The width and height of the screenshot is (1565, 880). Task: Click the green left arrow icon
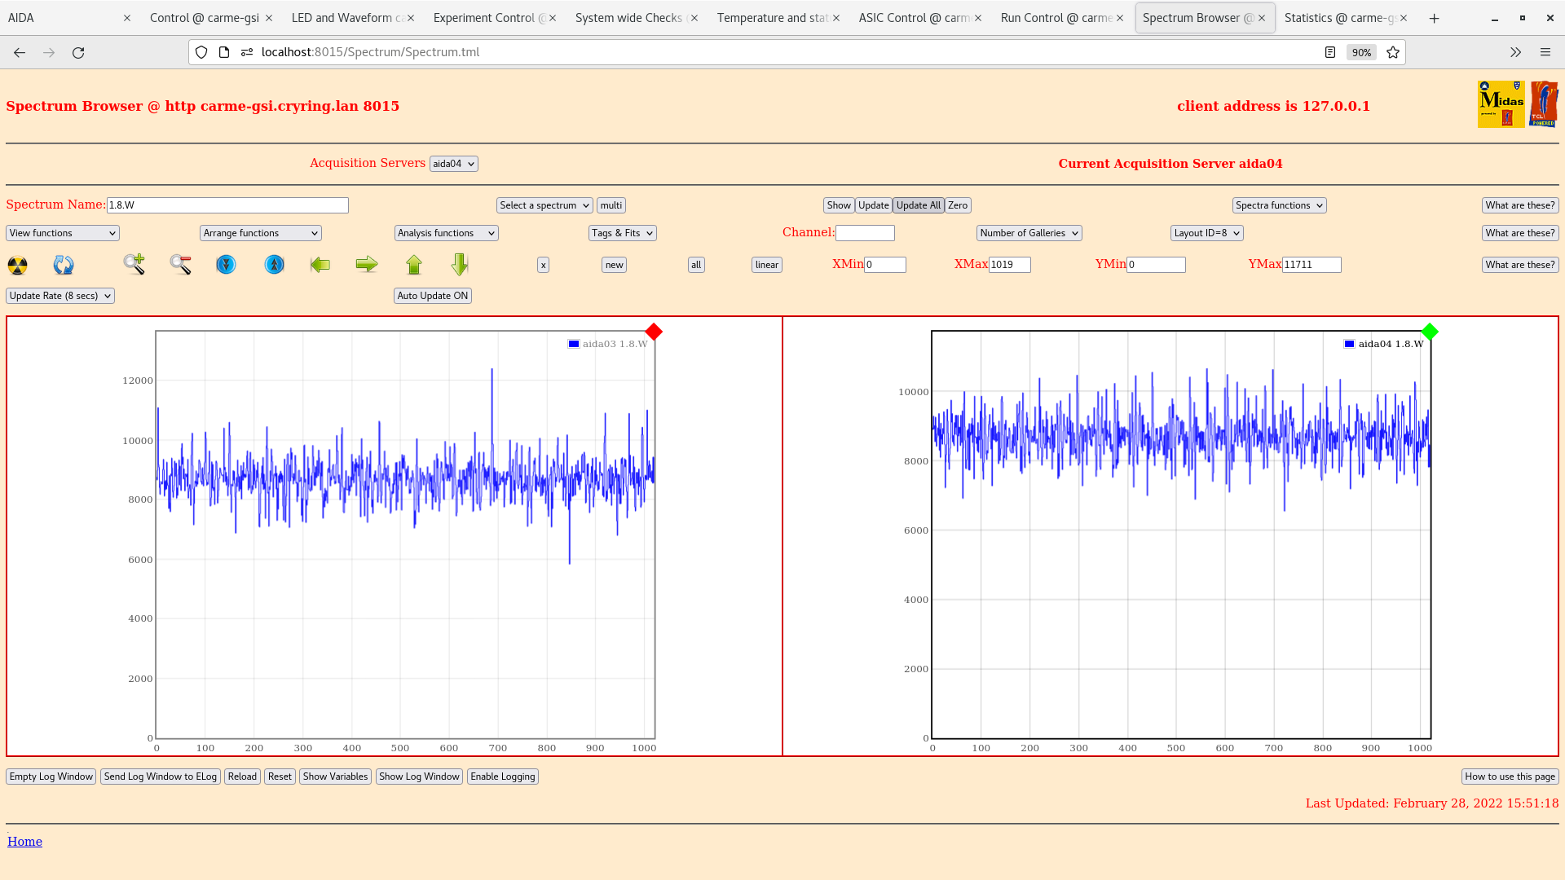(x=320, y=264)
